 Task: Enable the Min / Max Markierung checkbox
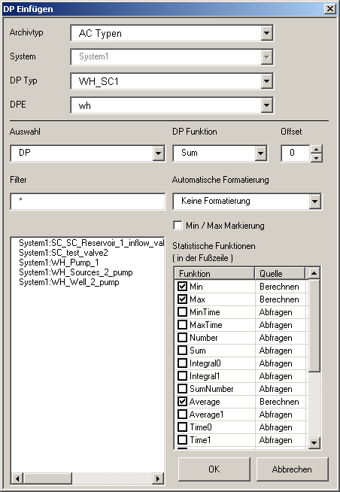(178, 225)
